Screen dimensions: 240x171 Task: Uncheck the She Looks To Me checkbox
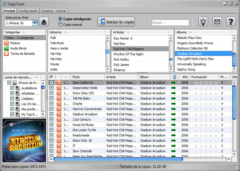(x=51, y=130)
